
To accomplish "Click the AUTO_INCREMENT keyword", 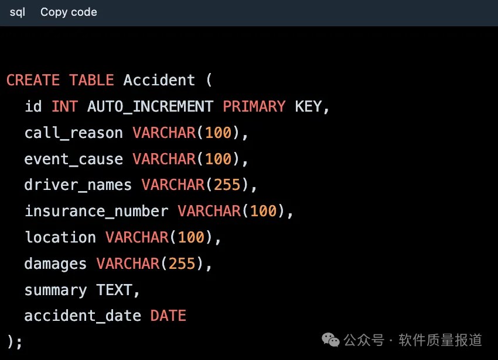I will 150,106.
